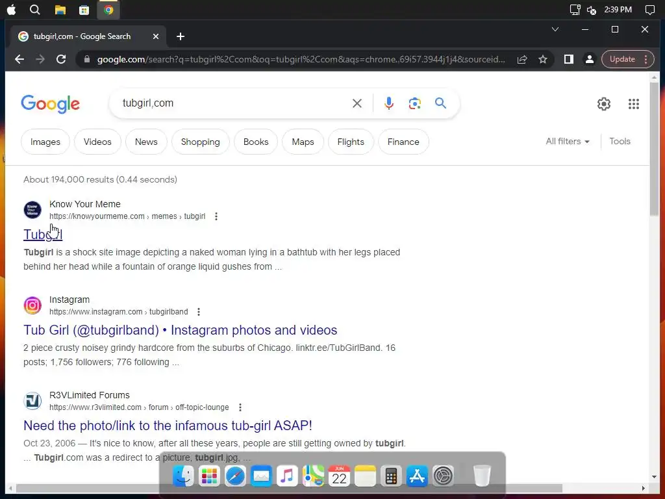Go to the Google homepage via logo

coord(51,103)
